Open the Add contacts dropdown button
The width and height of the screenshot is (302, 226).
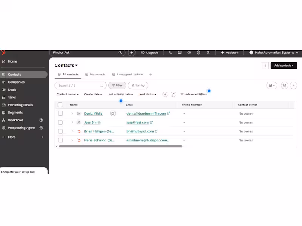click(x=284, y=66)
